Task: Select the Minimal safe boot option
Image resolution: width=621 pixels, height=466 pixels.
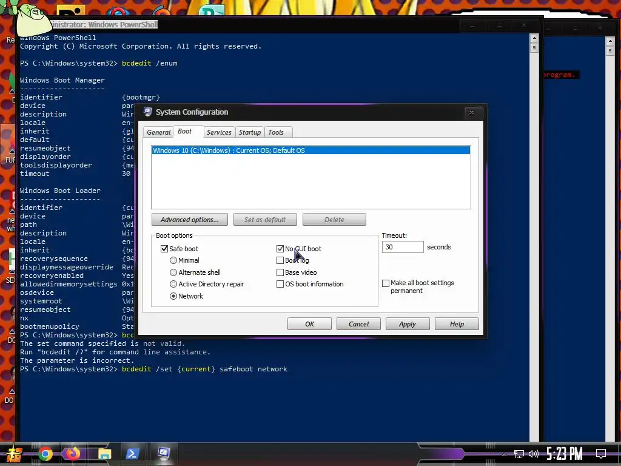Action: click(x=173, y=260)
